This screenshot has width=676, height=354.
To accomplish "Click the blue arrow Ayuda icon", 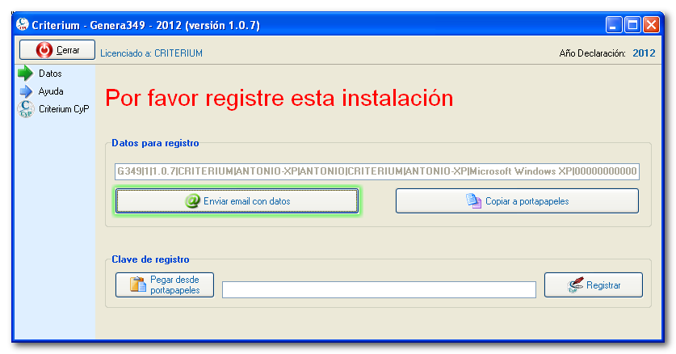I will click(x=26, y=91).
